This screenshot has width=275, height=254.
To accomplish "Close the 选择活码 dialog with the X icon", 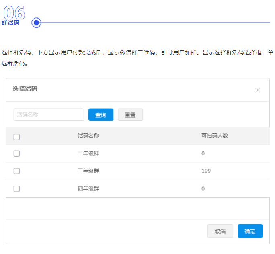I will (x=258, y=90).
